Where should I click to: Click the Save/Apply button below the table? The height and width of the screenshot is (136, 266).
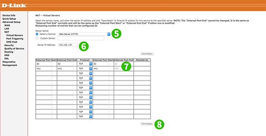pos(147,124)
